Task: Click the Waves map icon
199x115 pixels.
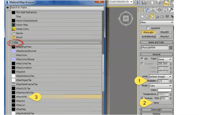Action: pos(13,33)
